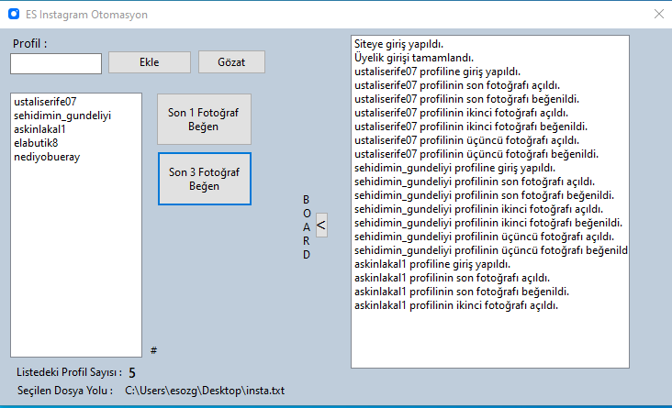
Task: Click log 'ustaliserife07 profilinin son fotoğrafı beğenildi.'
Action: [466, 99]
